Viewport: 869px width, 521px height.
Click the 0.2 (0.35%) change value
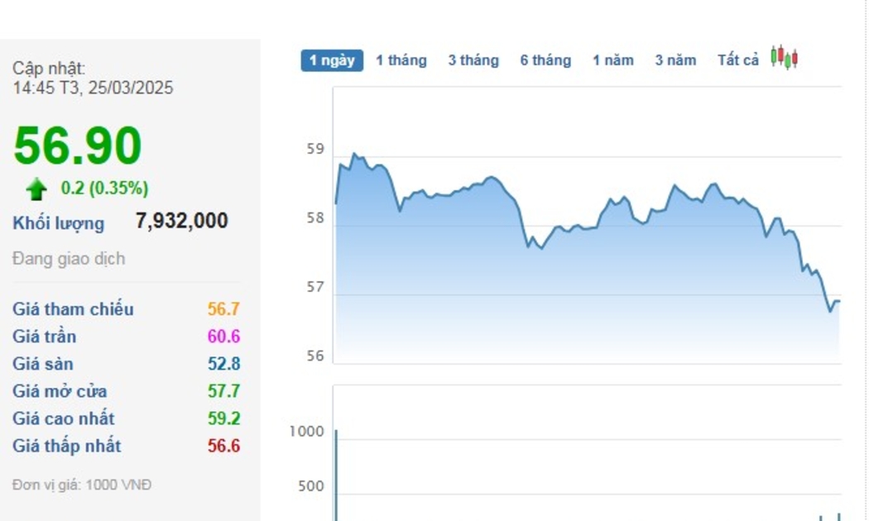[x=104, y=189]
